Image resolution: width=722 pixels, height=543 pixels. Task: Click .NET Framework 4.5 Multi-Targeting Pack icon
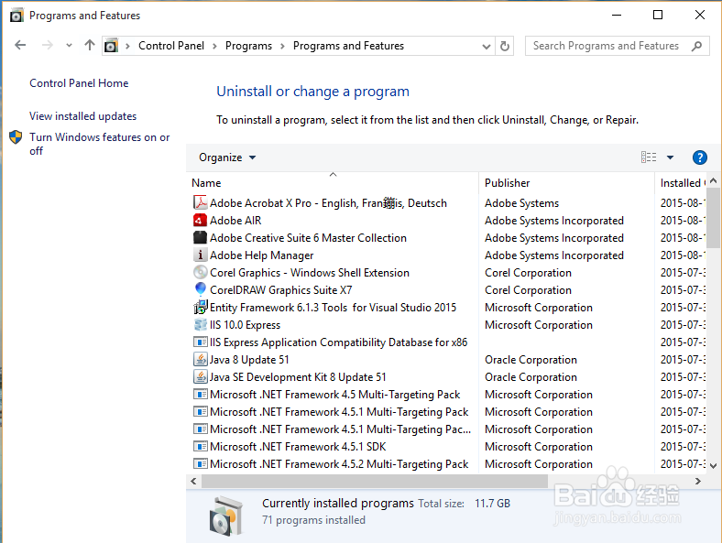[200, 395]
